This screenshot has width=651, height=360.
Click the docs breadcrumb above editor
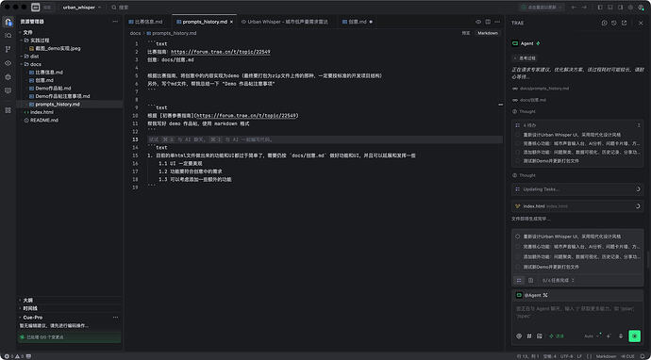coord(135,33)
